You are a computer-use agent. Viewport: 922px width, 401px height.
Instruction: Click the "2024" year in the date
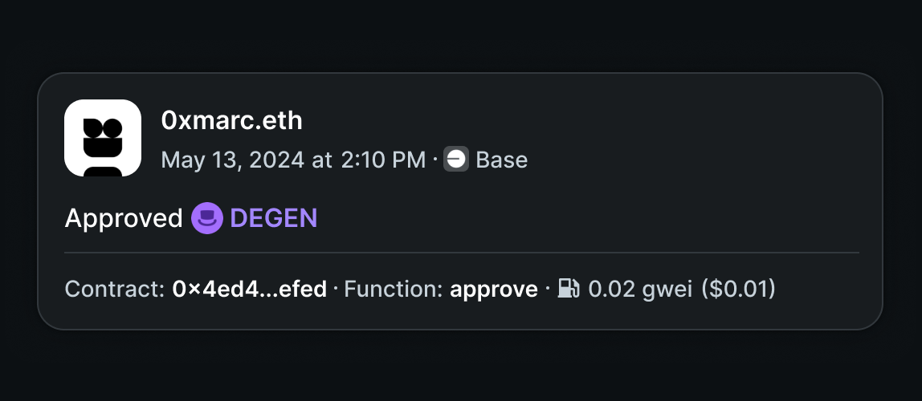[x=277, y=160]
